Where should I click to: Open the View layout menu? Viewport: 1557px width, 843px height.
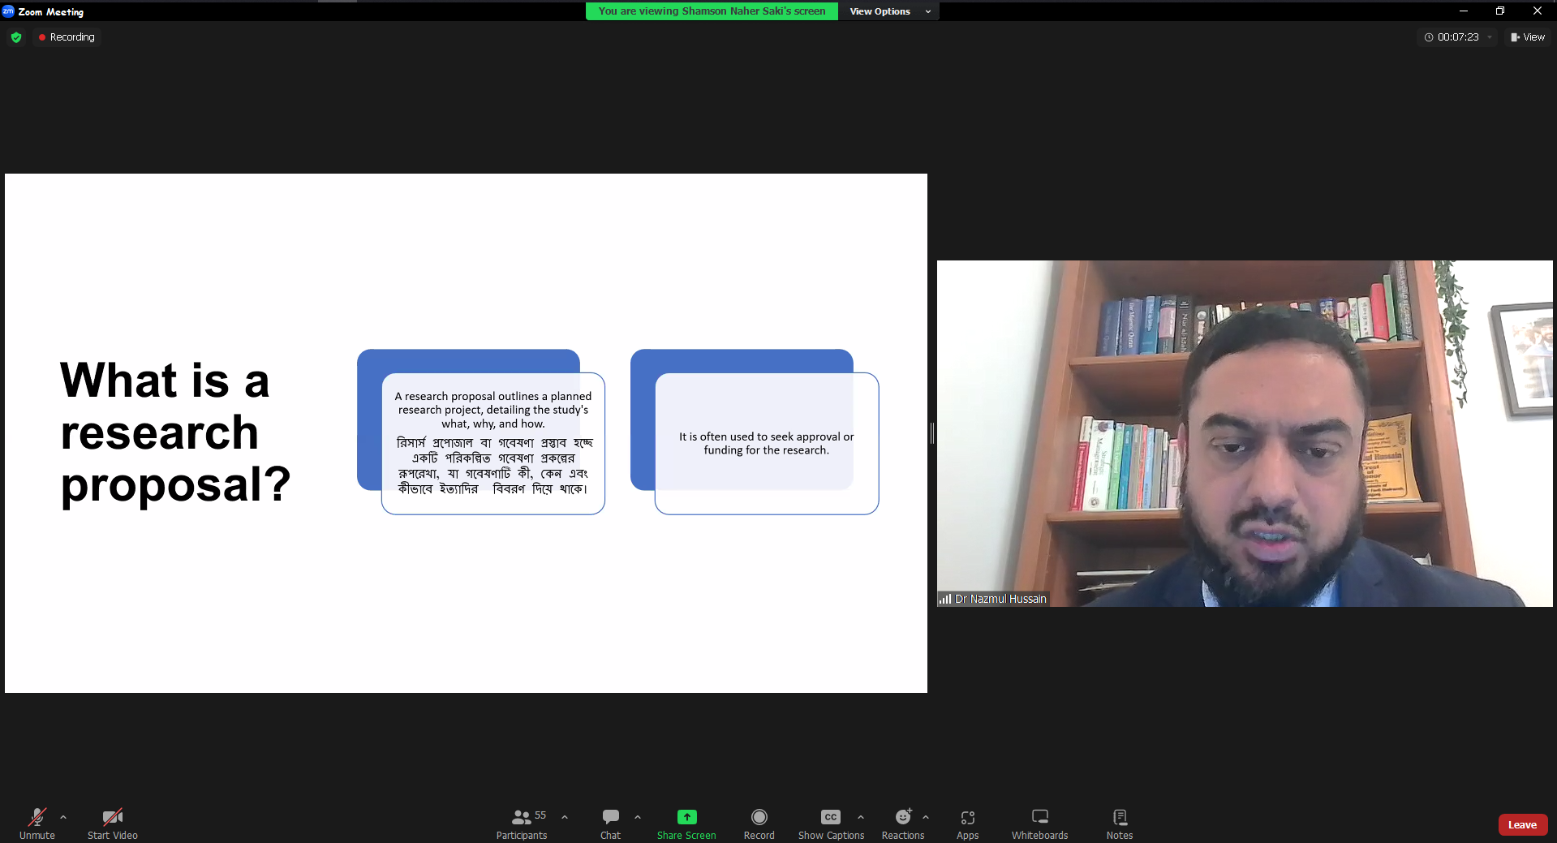pyautogui.click(x=1528, y=37)
